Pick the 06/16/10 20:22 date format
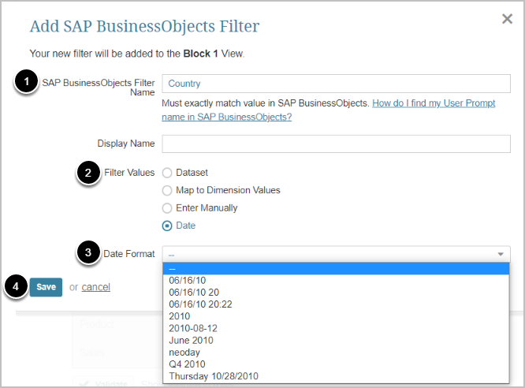Screen dimensions: 525x388 (x=200, y=304)
